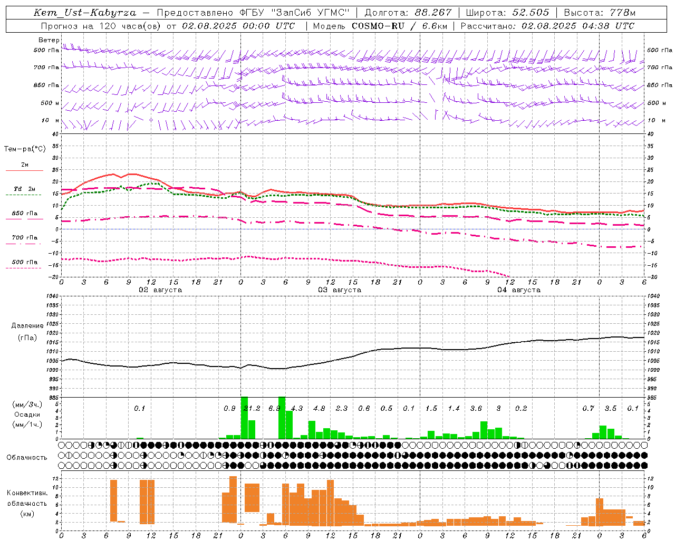Click the Ветер panel label

pos(49,40)
